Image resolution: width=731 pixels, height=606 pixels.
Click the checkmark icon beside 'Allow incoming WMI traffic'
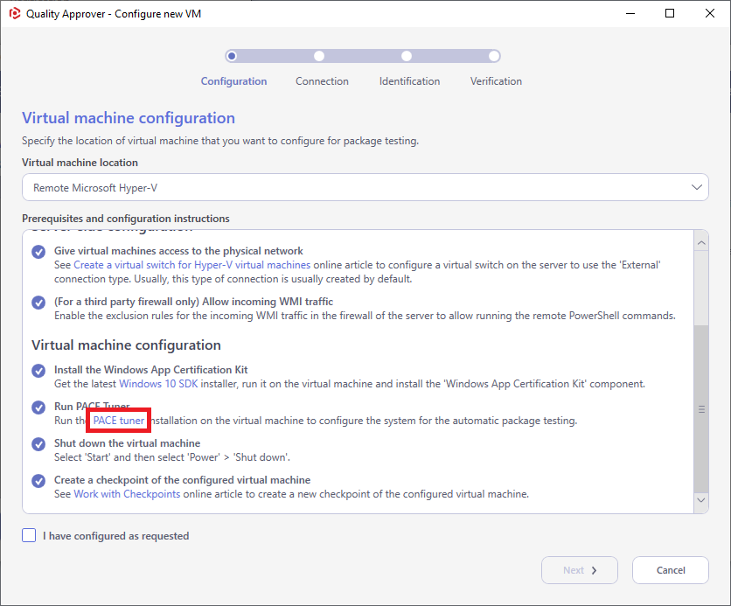tap(38, 303)
